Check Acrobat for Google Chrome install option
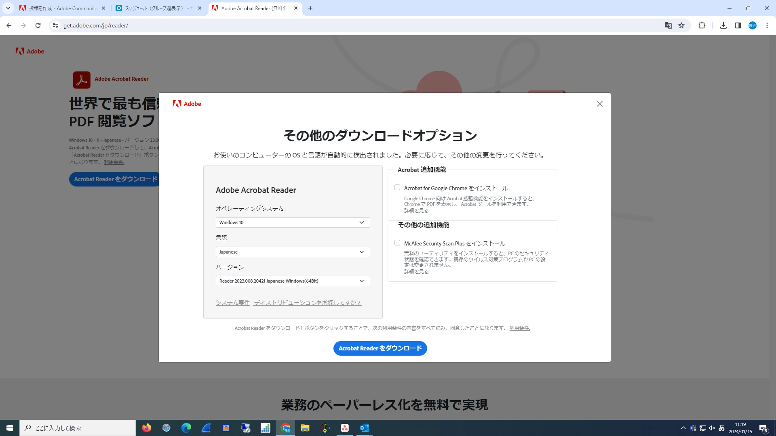Screen dimensions: 776x436 pyautogui.click(x=397, y=188)
